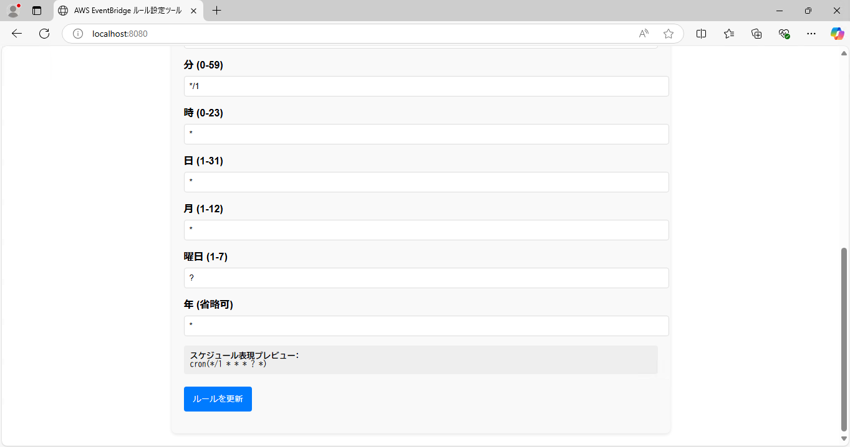Reload the localhost page
Screen dimensions: 850x447
pos(44,34)
